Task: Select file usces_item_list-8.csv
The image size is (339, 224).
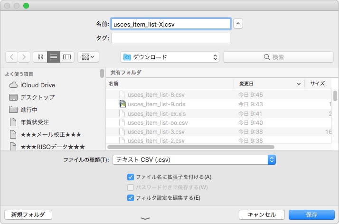Action: point(218,95)
